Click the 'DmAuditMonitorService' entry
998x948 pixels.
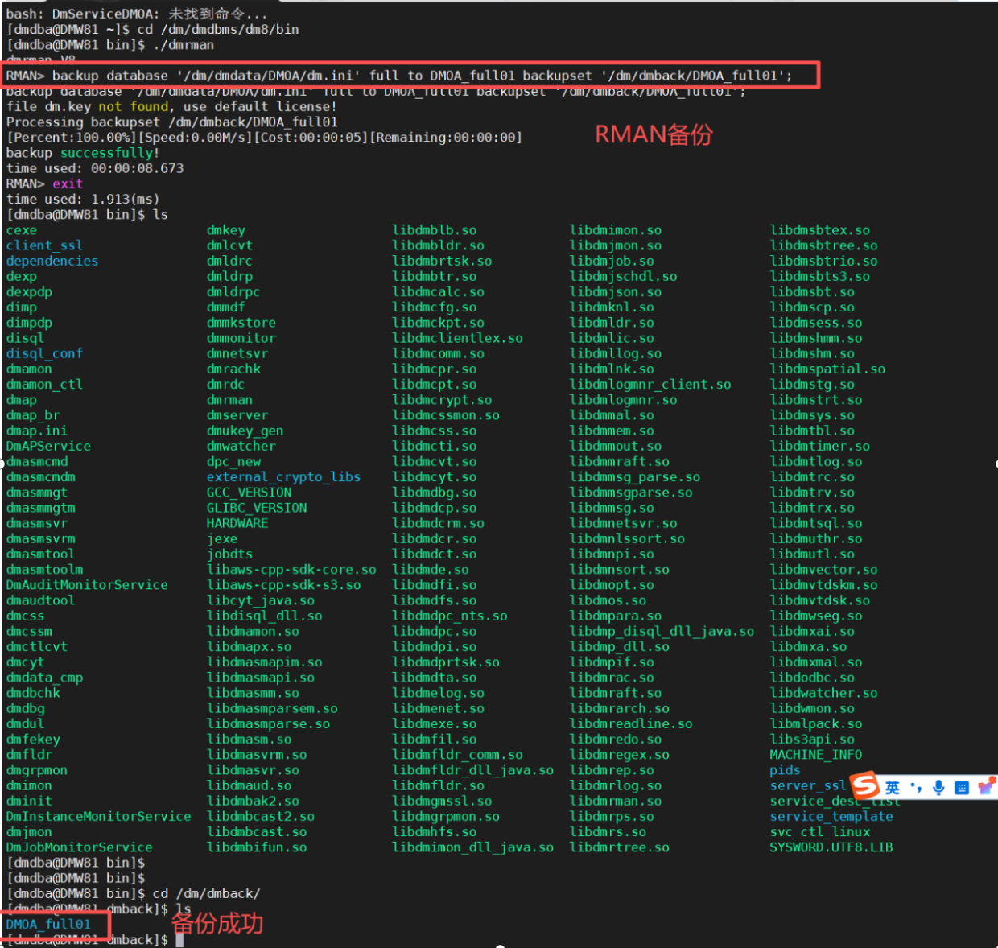coord(87,585)
